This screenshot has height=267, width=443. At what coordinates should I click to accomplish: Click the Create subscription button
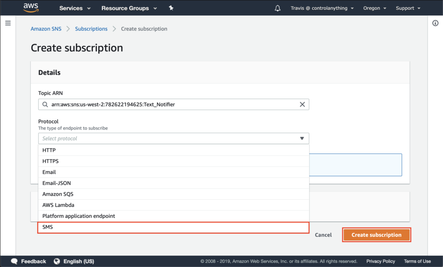[x=376, y=235]
